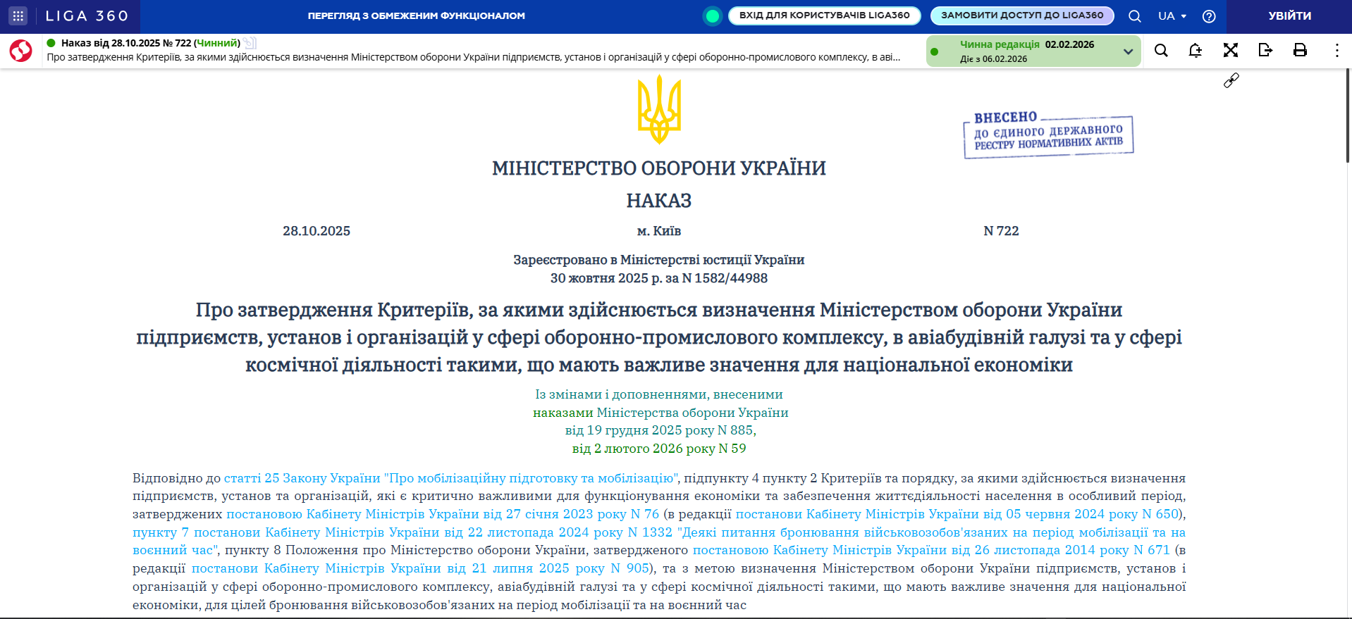Click the export document icon
Viewport: 1352px width, 619px height.
[1265, 50]
